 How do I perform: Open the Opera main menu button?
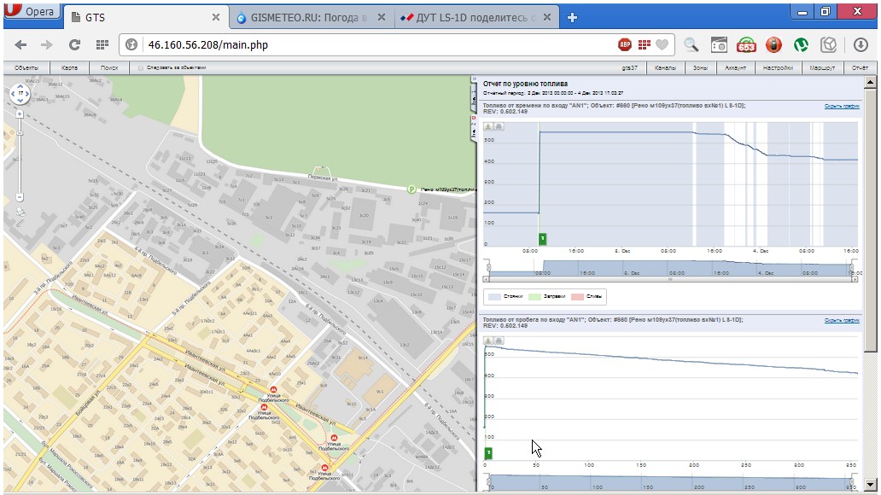coord(32,12)
